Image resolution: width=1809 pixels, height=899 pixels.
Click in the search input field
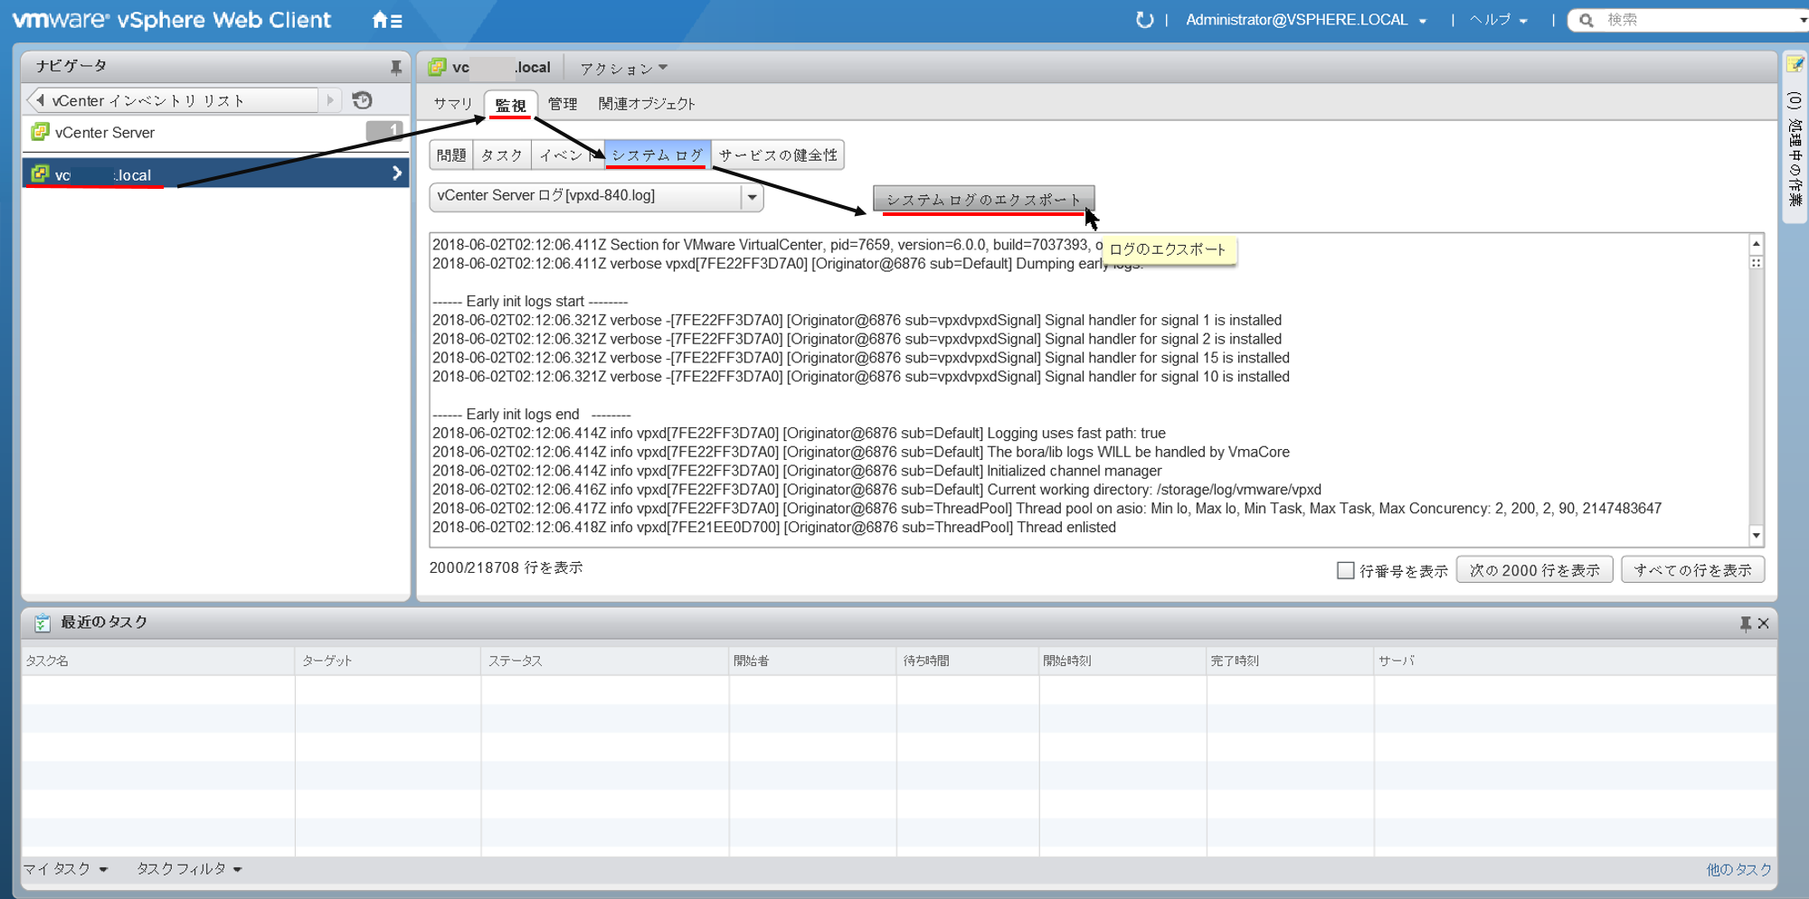pos(1696,20)
